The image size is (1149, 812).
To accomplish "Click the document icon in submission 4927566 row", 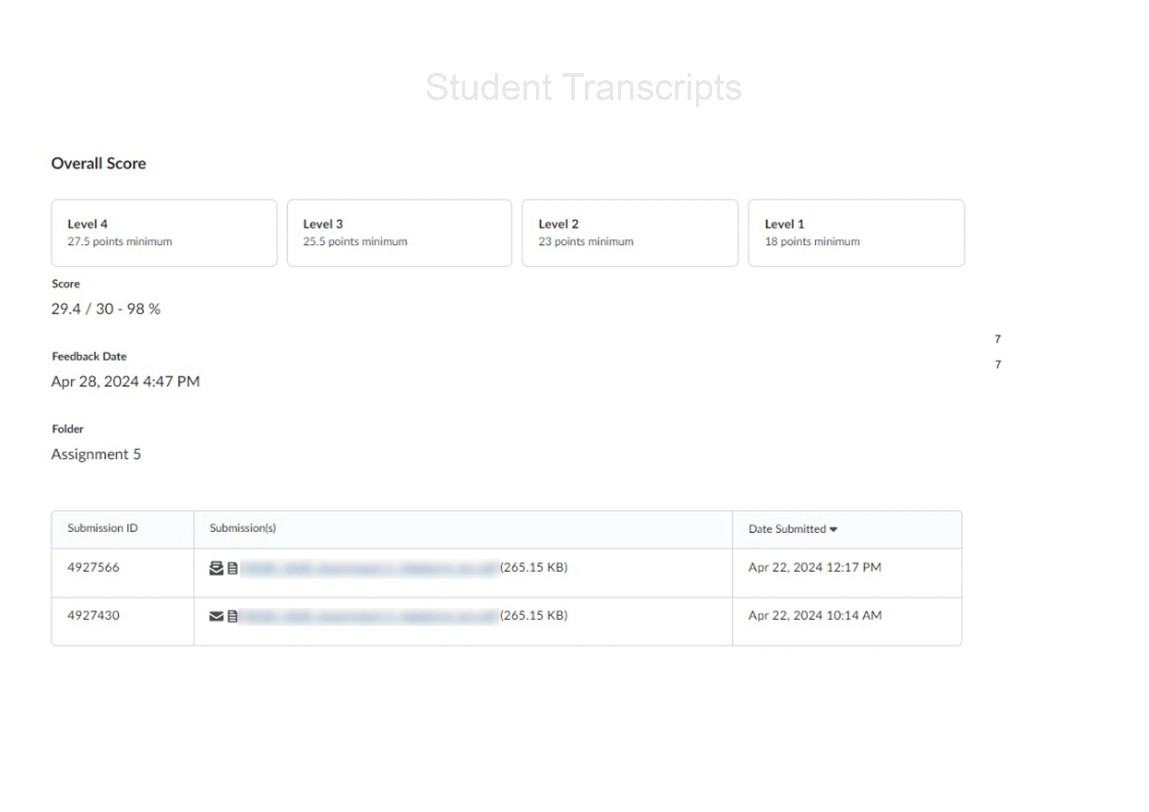I will point(232,568).
